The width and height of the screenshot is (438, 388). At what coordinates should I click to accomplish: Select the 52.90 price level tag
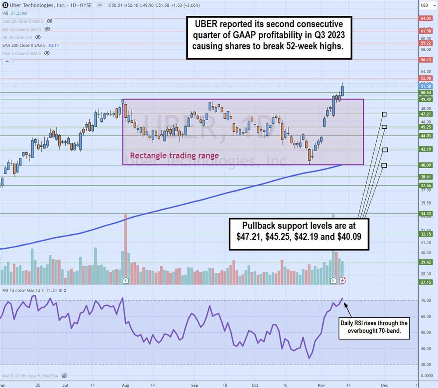pyautogui.click(x=426, y=78)
